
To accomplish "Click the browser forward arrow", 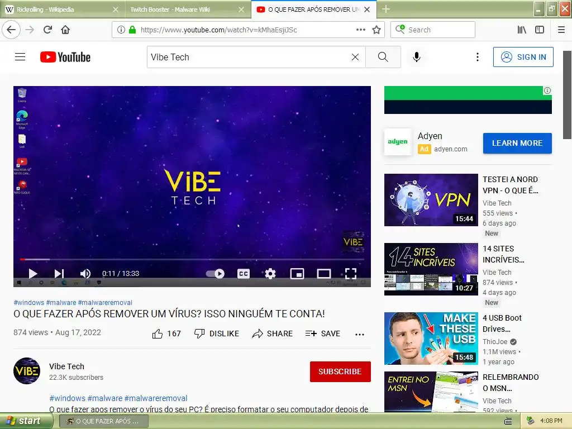I will (x=30, y=30).
